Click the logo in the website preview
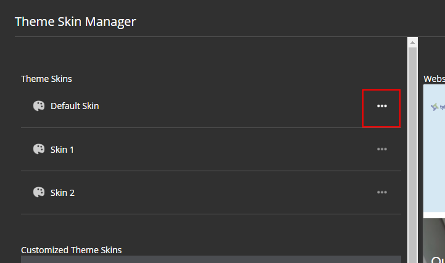Screen dimensions: 445x263 tap(436, 107)
